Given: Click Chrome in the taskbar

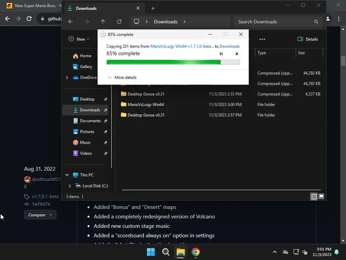Looking at the screenshot, I should (x=196, y=252).
